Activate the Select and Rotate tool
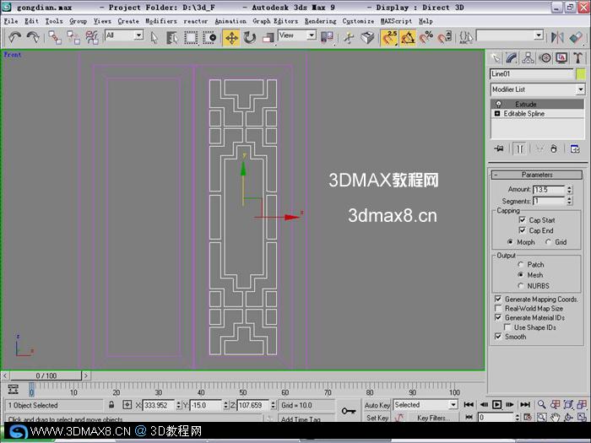The width and height of the screenshot is (591, 443). point(250,38)
